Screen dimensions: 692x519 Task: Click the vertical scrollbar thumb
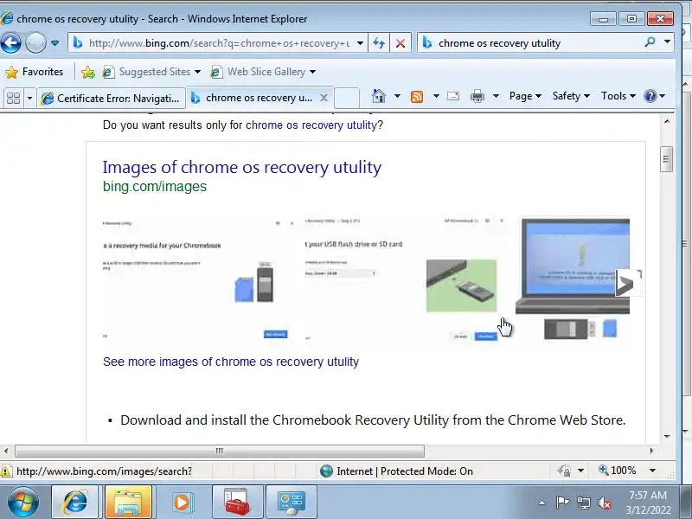pos(666,159)
